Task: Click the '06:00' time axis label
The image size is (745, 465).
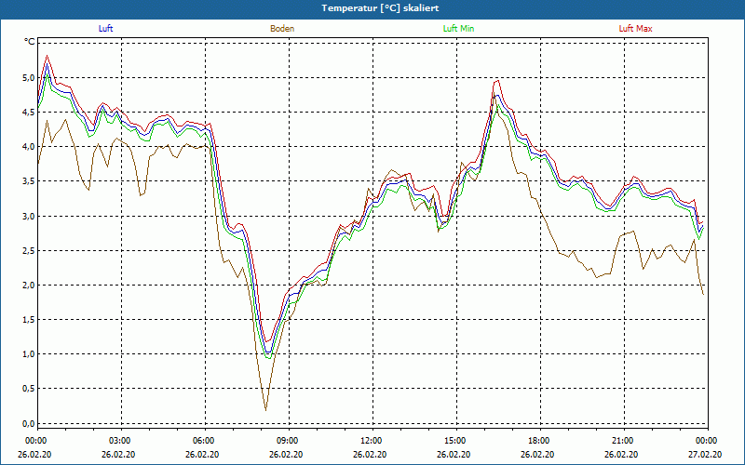Action: coord(203,441)
